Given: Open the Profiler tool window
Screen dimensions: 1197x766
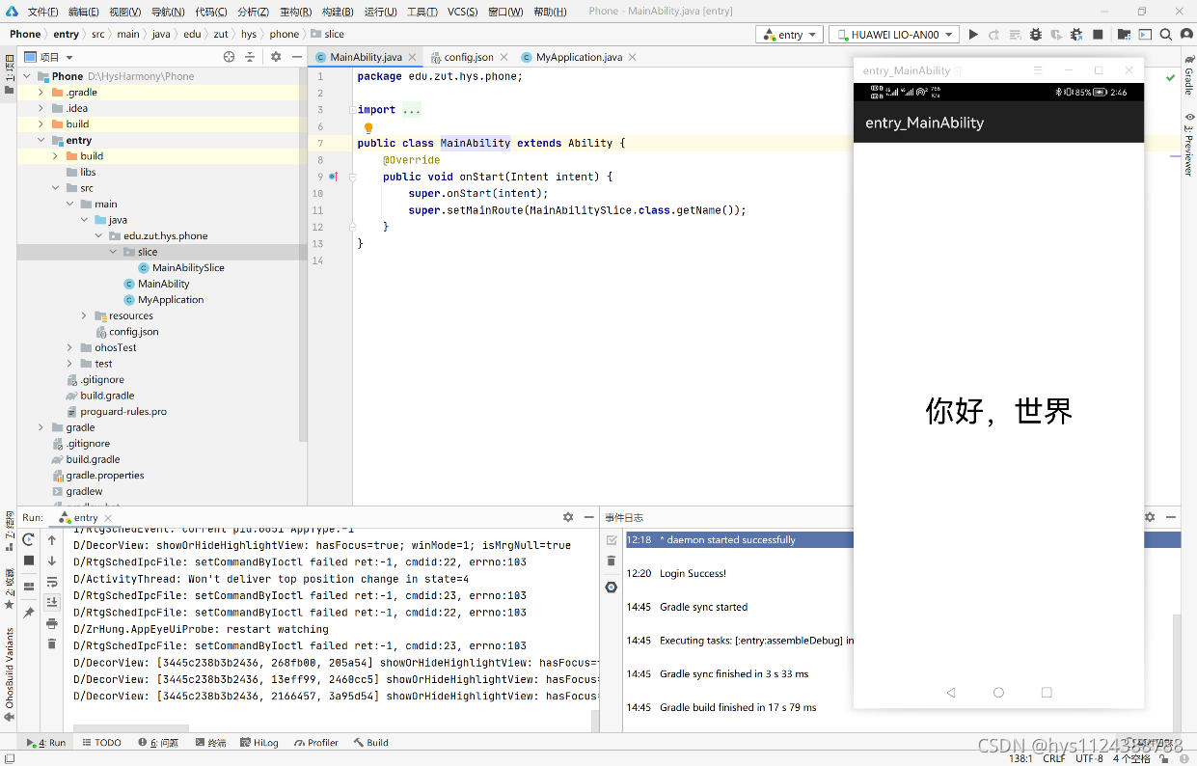Looking at the screenshot, I should (x=316, y=743).
